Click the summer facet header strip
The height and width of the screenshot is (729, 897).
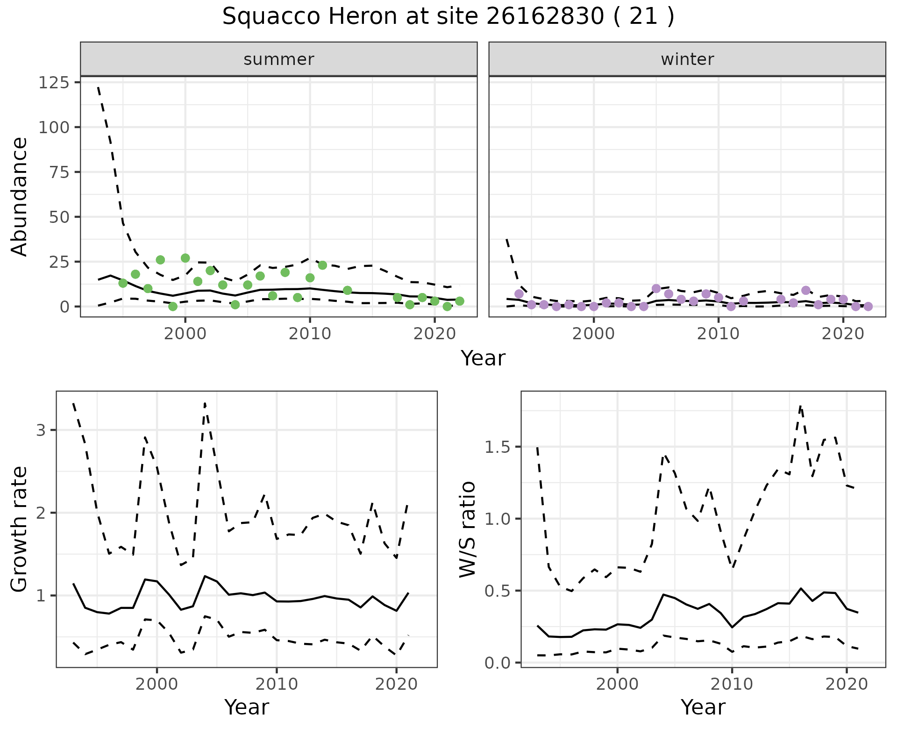coord(278,59)
